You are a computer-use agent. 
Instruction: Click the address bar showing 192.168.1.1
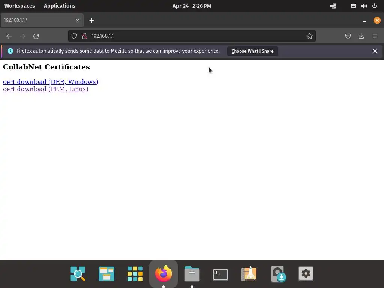pos(192,36)
